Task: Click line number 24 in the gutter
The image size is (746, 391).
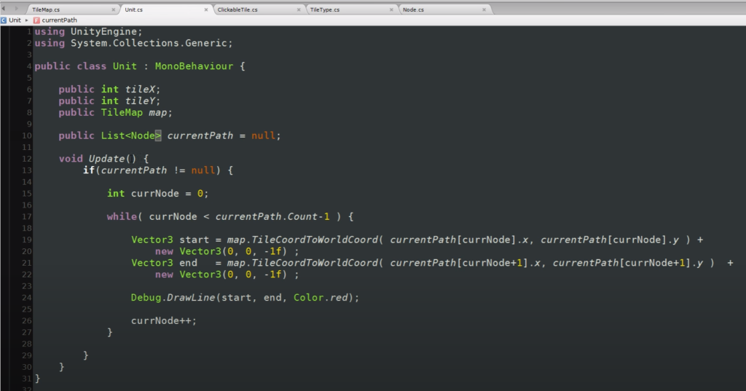Action: coord(27,297)
